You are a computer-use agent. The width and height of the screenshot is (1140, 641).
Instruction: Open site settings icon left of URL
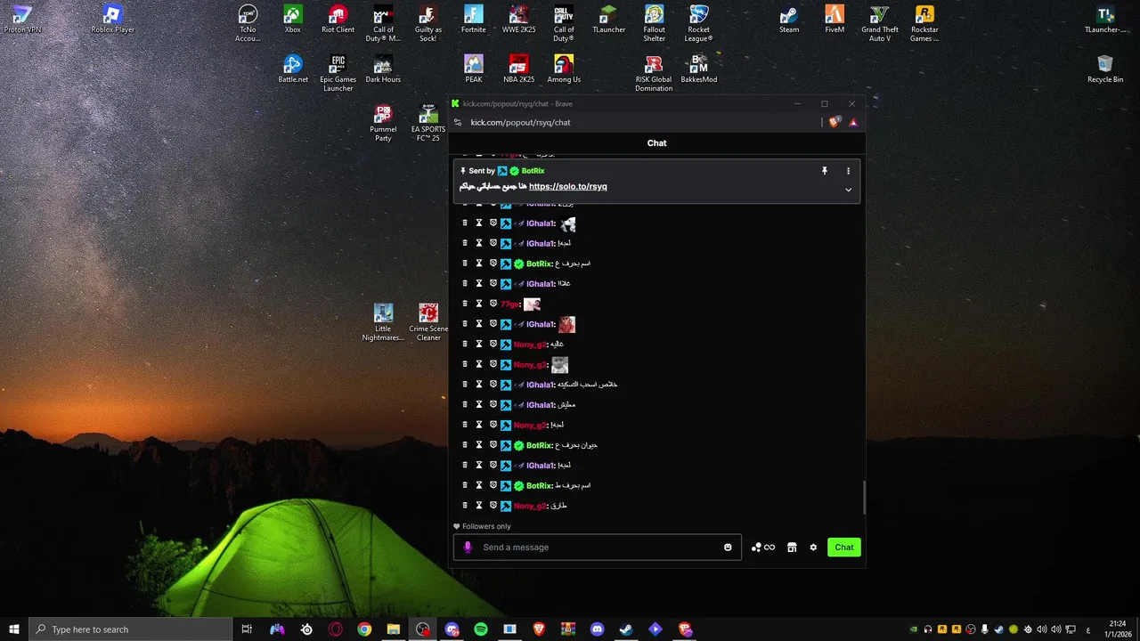tap(458, 122)
